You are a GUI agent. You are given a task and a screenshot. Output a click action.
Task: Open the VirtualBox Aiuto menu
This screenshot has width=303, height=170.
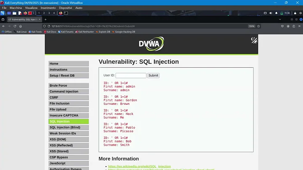click(79, 8)
